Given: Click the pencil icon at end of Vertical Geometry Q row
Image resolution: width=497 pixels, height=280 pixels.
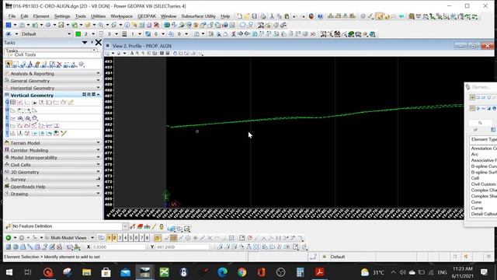Looking at the screenshot, I should (x=71, y=102).
